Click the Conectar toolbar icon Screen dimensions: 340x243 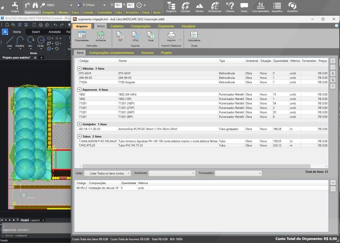[185, 7]
